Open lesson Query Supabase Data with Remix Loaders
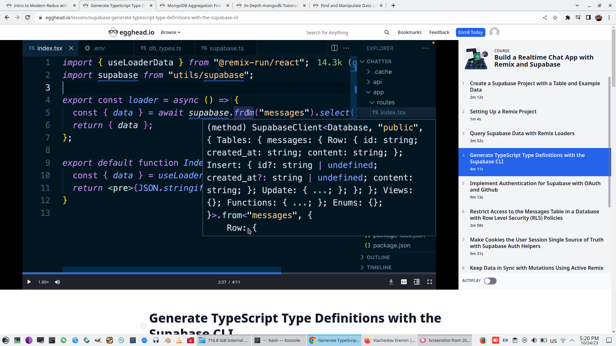Screen dimensions: 616x346 (x=522, y=134)
